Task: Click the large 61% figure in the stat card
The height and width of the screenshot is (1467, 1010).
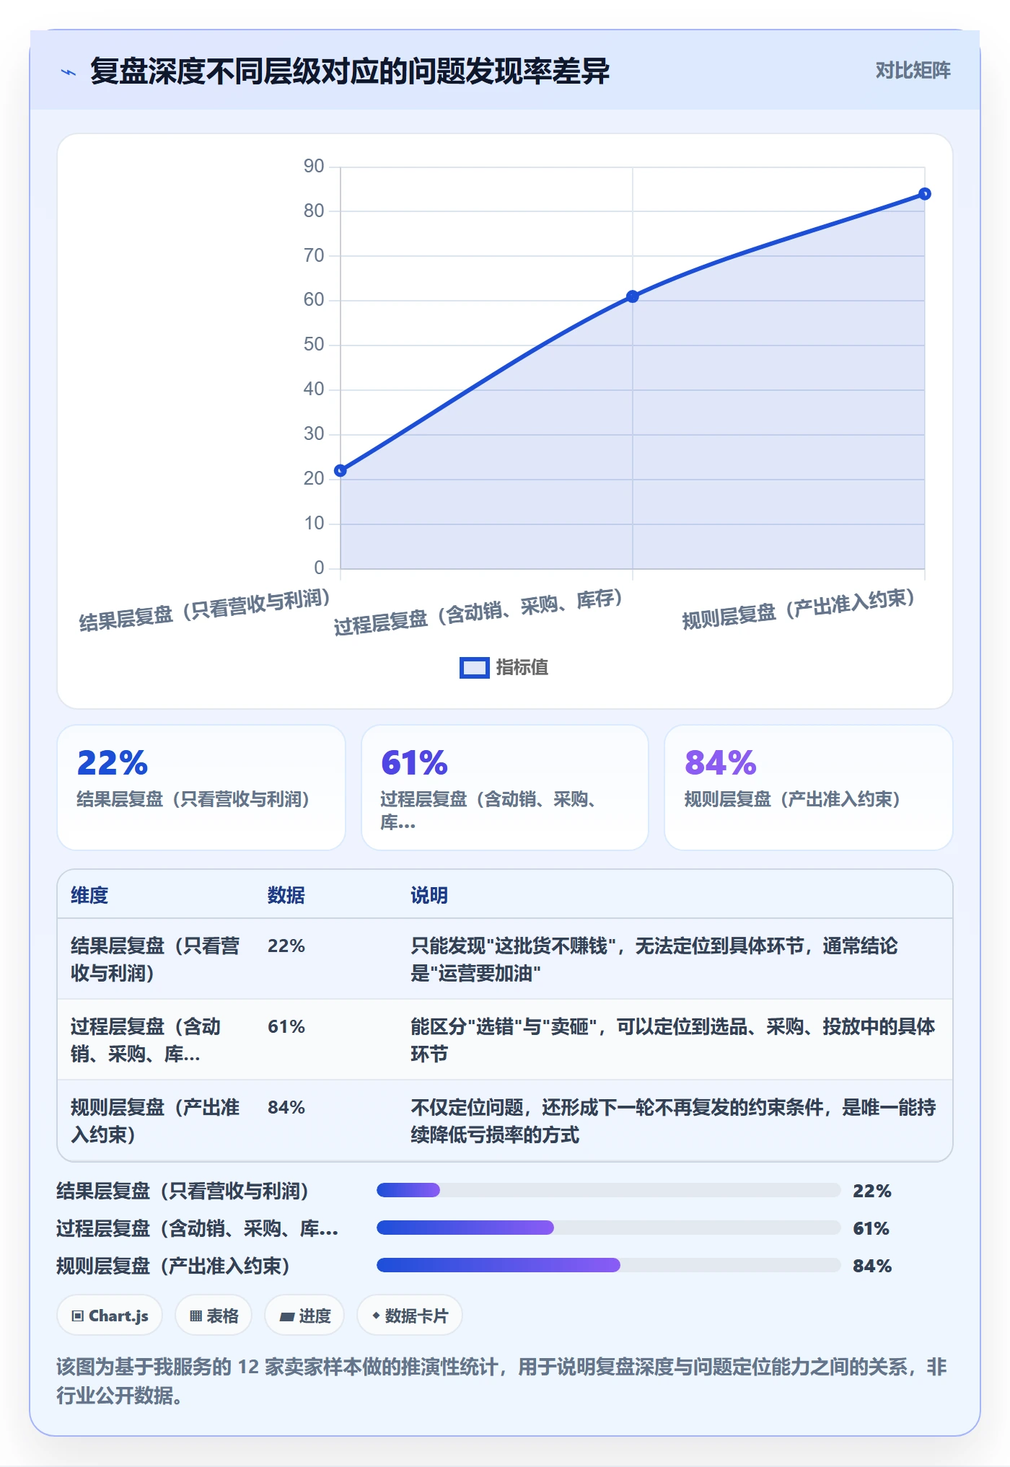Action: coord(415,762)
